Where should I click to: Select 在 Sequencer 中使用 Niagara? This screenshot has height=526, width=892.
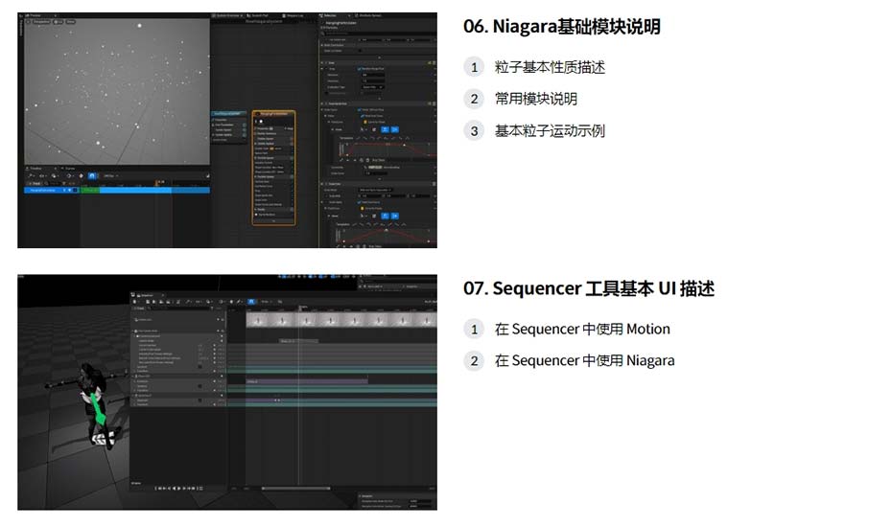point(585,360)
